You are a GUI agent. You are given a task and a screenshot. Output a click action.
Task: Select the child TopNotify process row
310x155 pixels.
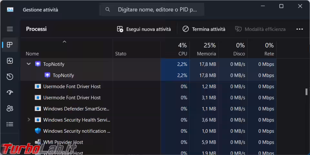pos(63,75)
